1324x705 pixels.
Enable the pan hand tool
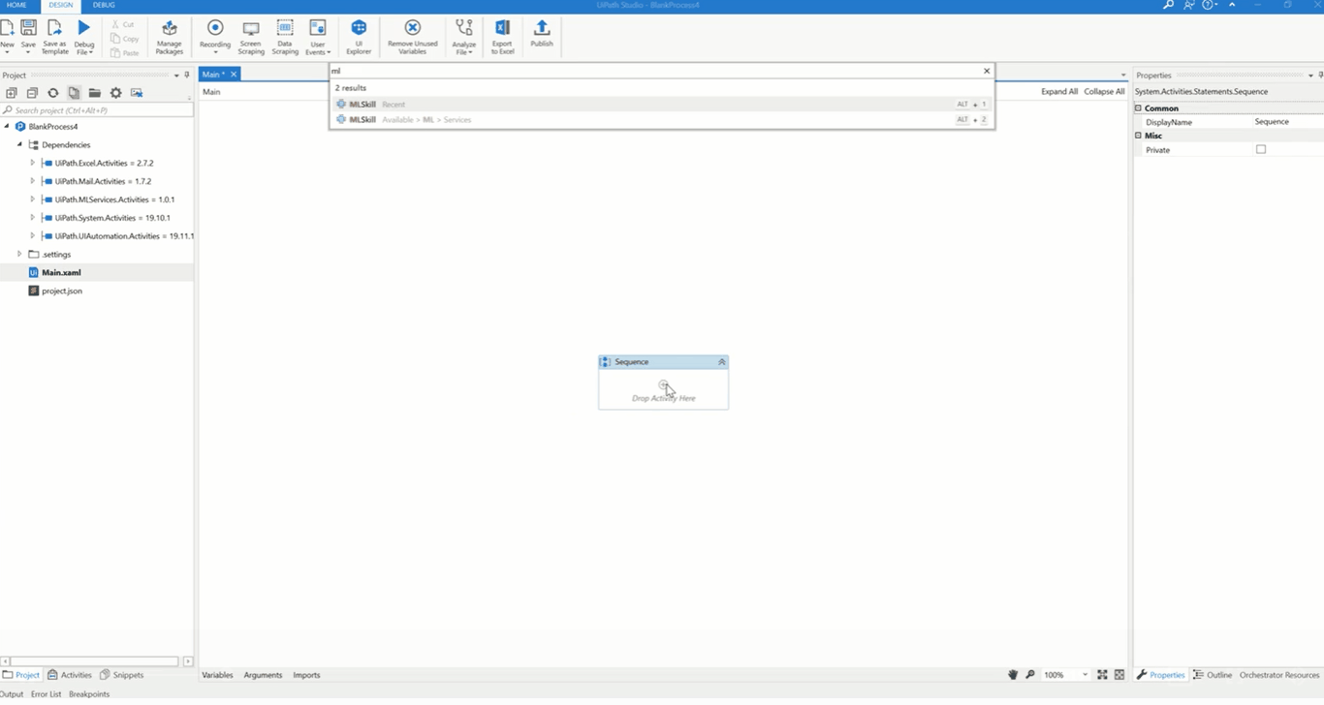point(1014,675)
